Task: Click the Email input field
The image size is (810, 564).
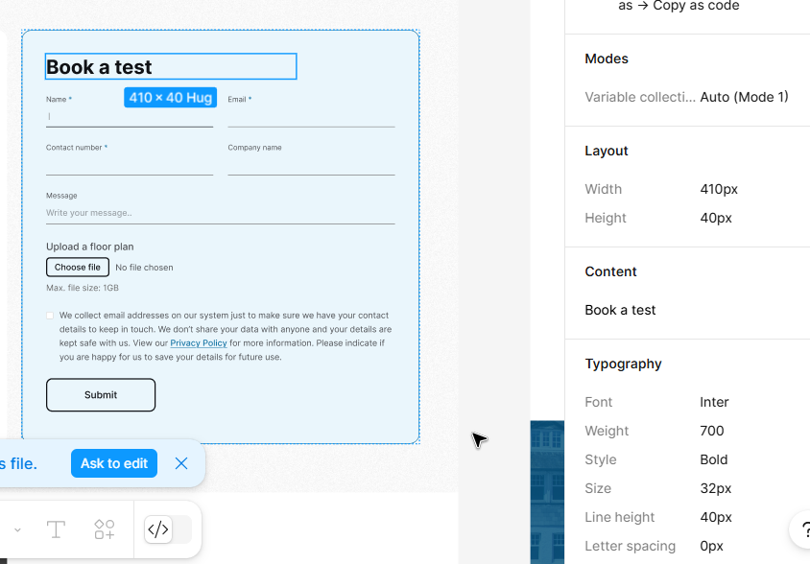Action: (311, 117)
